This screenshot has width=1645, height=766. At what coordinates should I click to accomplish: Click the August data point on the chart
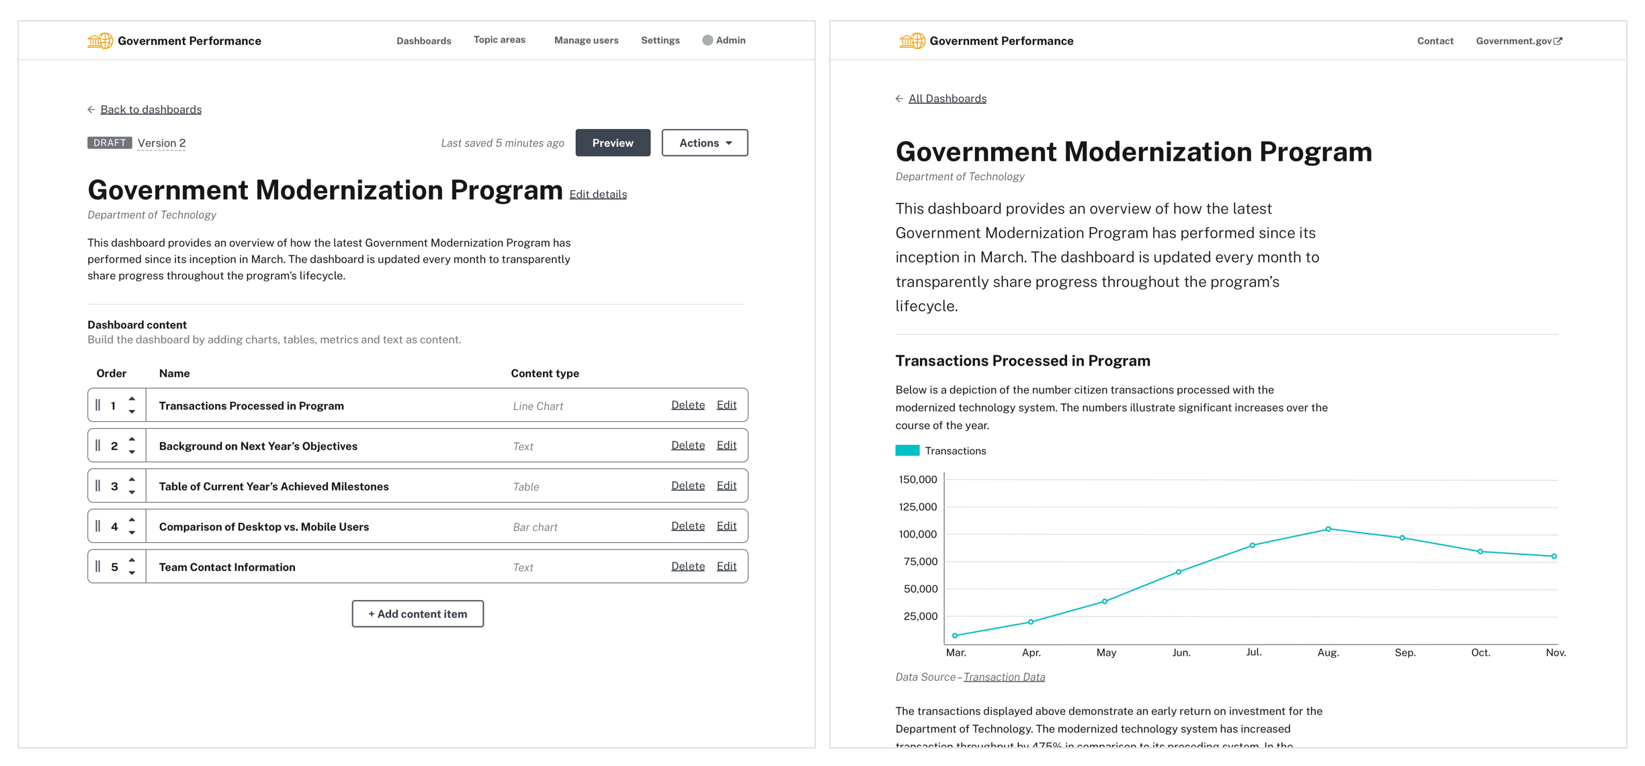(1328, 529)
